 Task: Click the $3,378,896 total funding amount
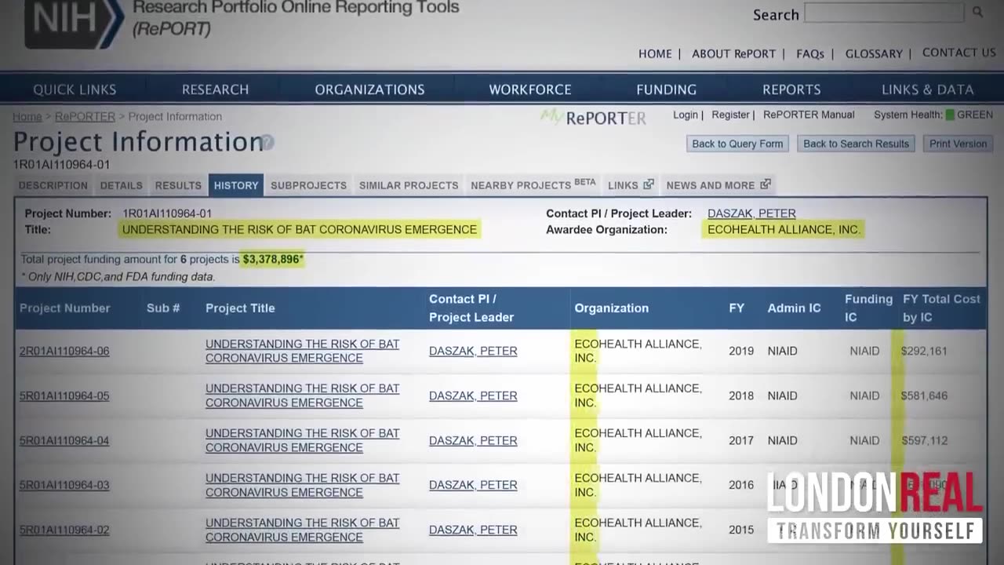tap(271, 259)
